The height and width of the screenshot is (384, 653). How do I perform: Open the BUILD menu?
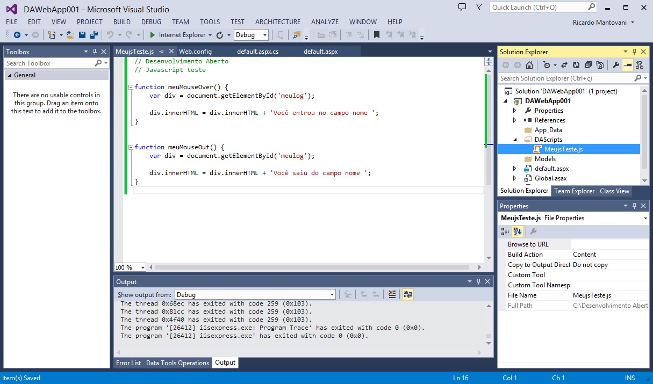[122, 22]
